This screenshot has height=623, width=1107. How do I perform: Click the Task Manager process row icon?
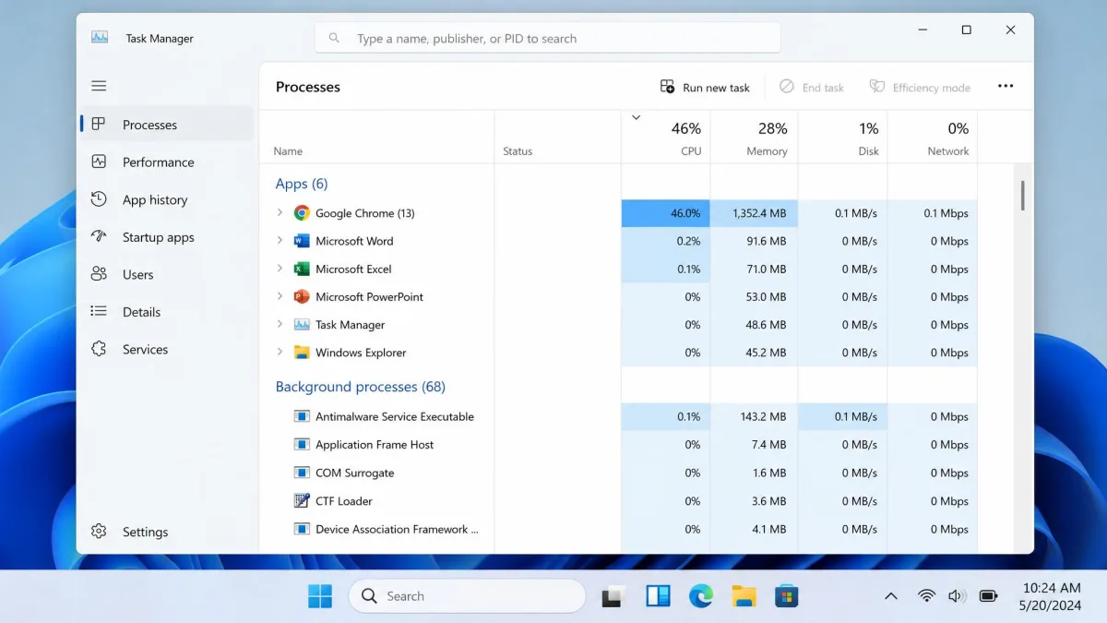(x=301, y=325)
